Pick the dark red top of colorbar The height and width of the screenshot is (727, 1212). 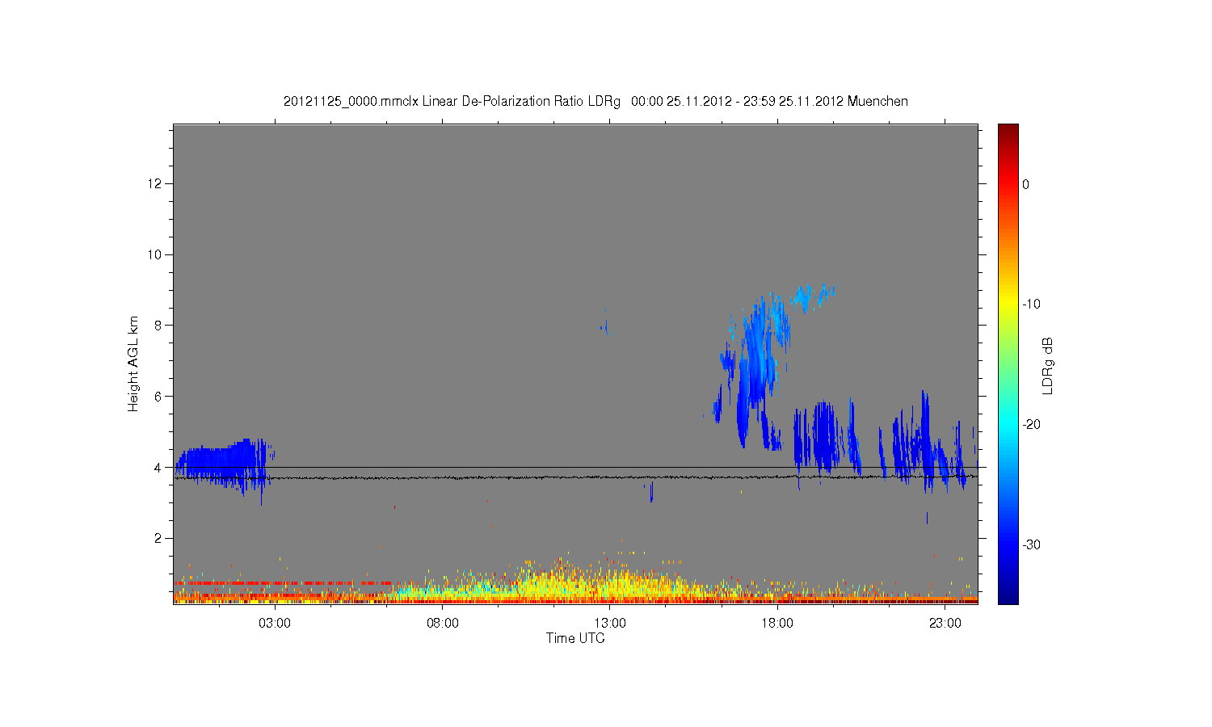point(1008,131)
